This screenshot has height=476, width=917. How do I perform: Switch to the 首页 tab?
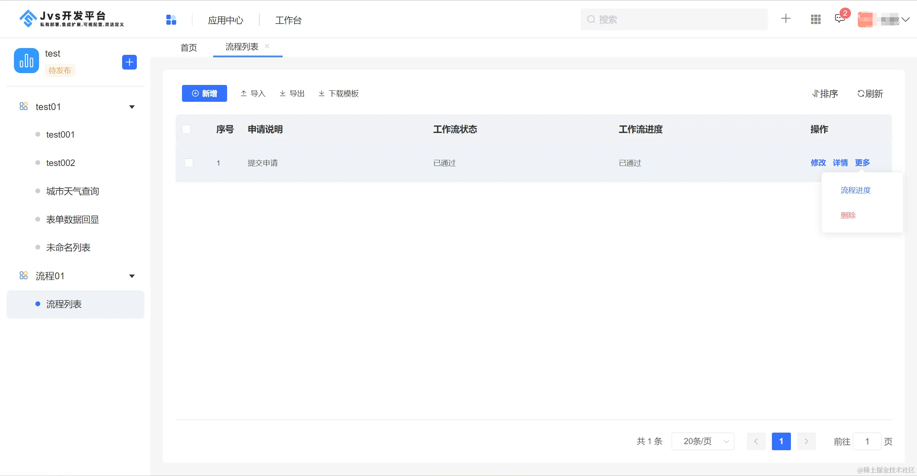[x=189, y=47]
